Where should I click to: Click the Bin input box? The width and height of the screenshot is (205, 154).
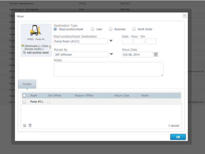[151, 41]
